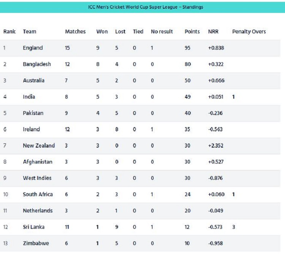The height and width of the screenshot is (255, 285).
Task: Open the Afghanistan team entry
Action: [38, 162]
